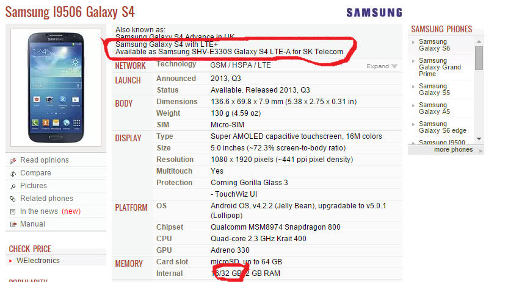The width and height of the screenshot is (519, 282).
Task: Click the Technology spec label
Action: (x=176, y=64)
